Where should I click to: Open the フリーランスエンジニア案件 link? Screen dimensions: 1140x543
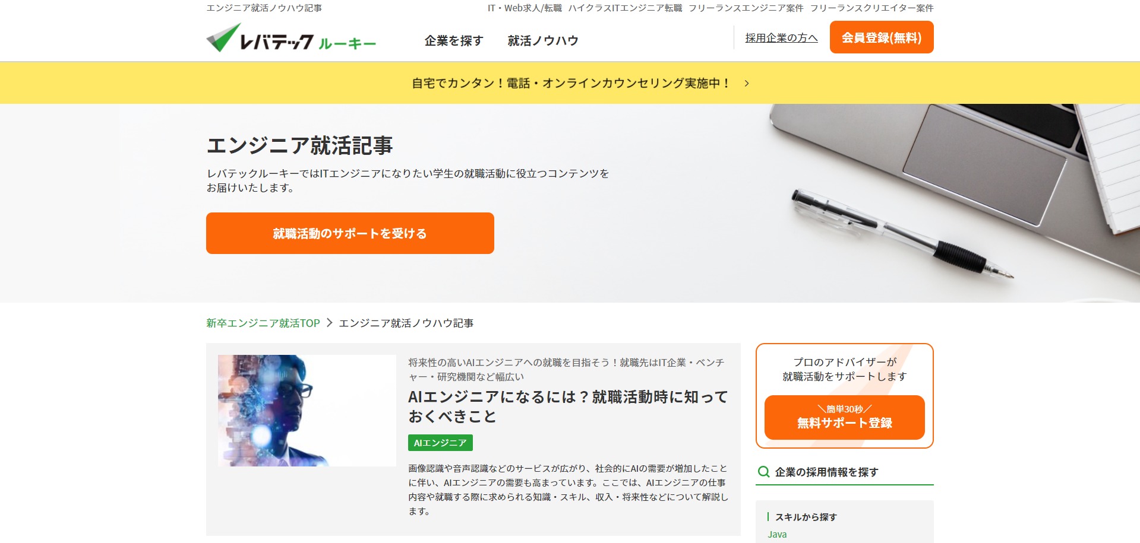[746, 8]
